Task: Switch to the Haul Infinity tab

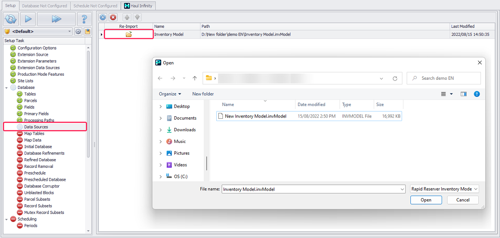Action: 139,6
